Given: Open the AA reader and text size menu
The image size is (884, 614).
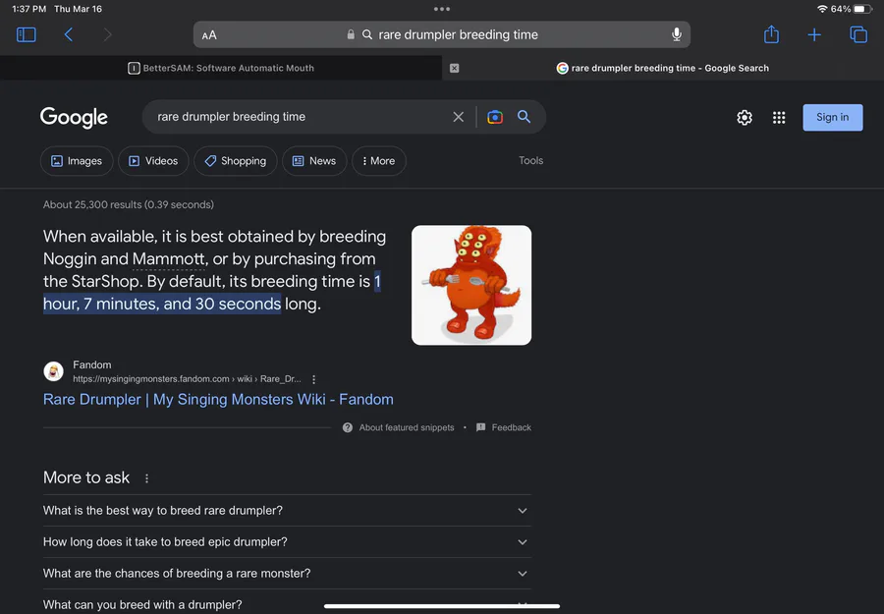Looking at the screenshot, I should [x=209, y=35].
